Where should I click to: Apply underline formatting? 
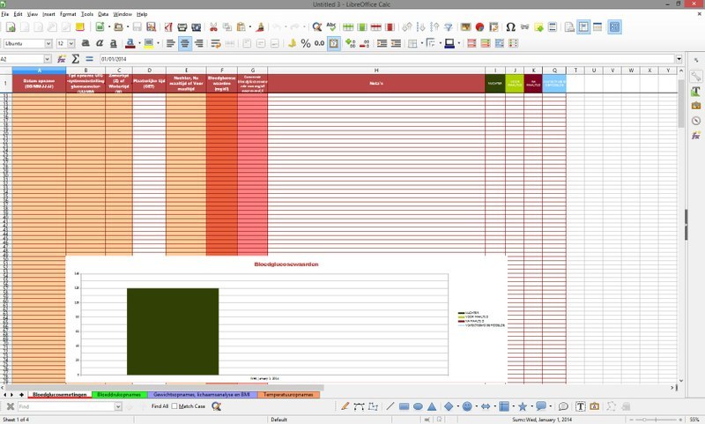pyautogui.click(x=114, y=43)
